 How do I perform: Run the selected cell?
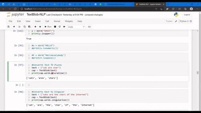coord(48,27)
